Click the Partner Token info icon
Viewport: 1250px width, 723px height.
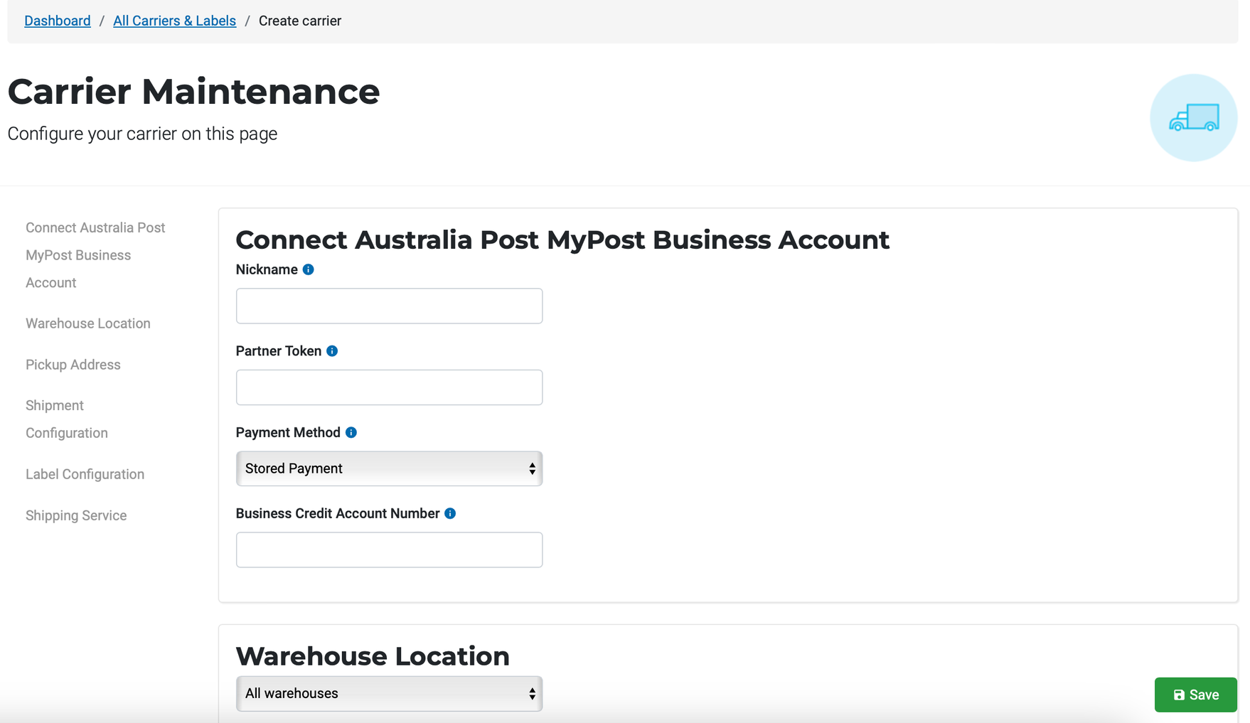point(332,351)
